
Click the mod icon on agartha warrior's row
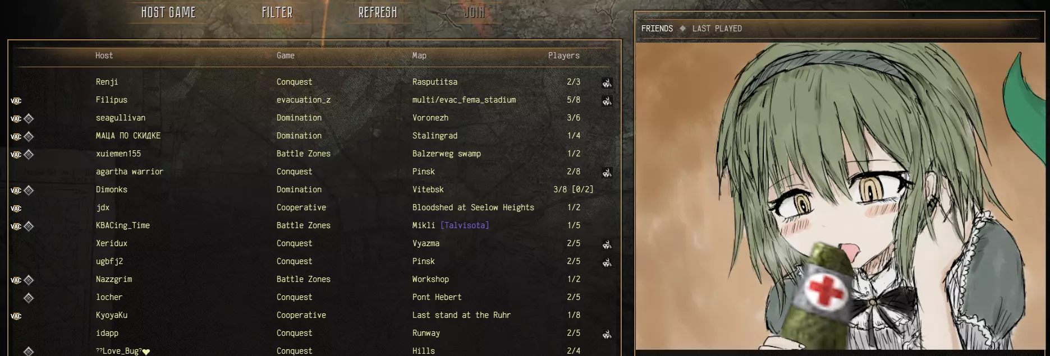tap(607, 172)
